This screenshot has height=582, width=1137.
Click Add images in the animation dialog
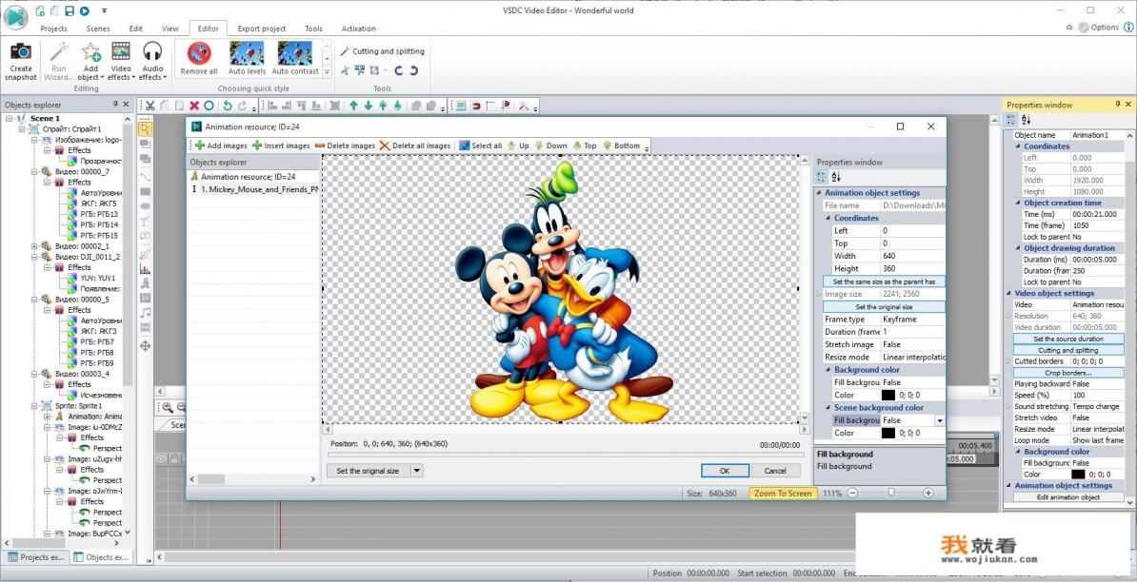coord(221,145)
